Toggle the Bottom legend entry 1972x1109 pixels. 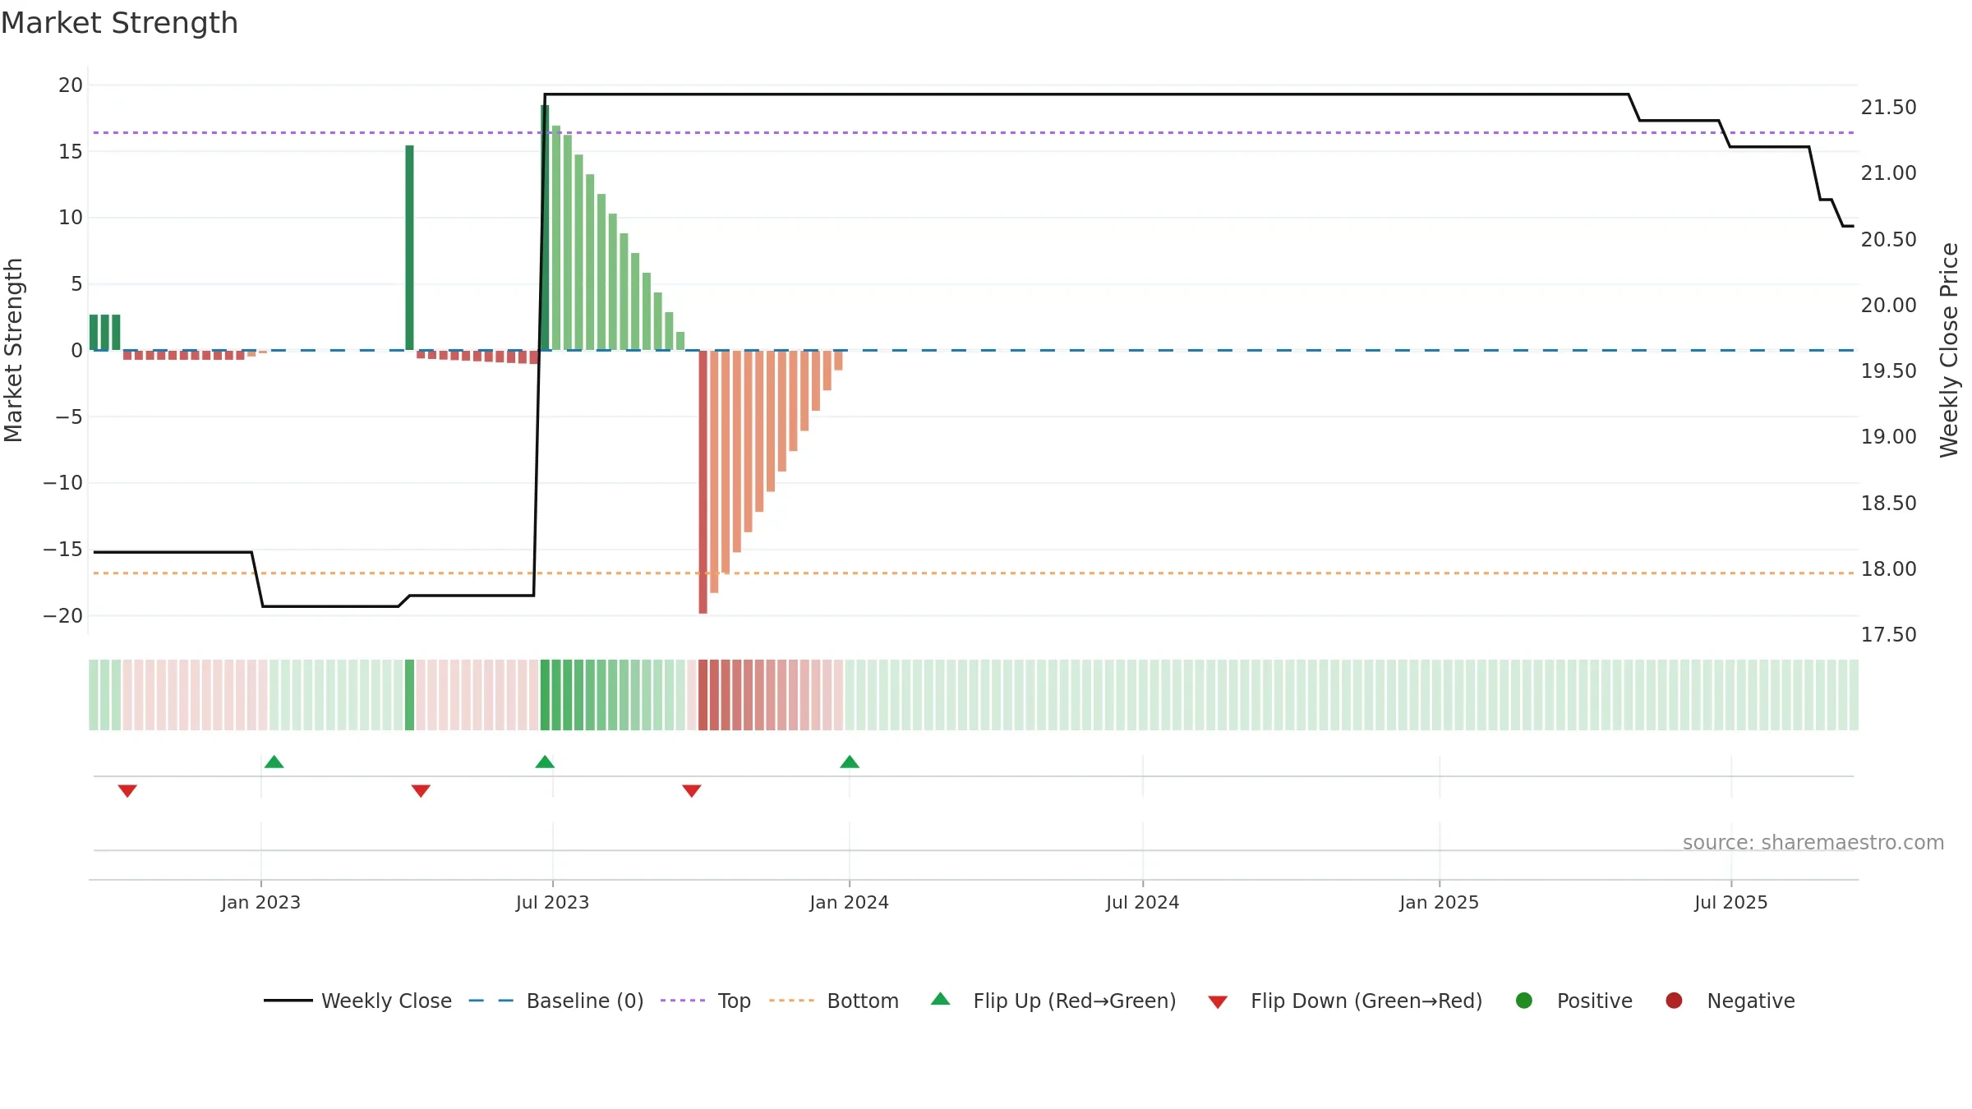834,1001
